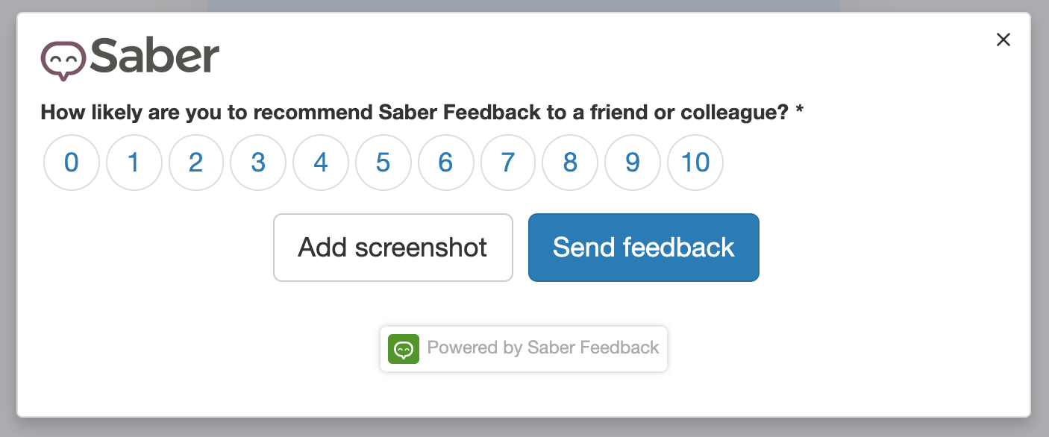This screenshot has height=437, width=1049.
Task: Click the Add screenshot button
Action: pyautogui.click(x=393, y=248)
